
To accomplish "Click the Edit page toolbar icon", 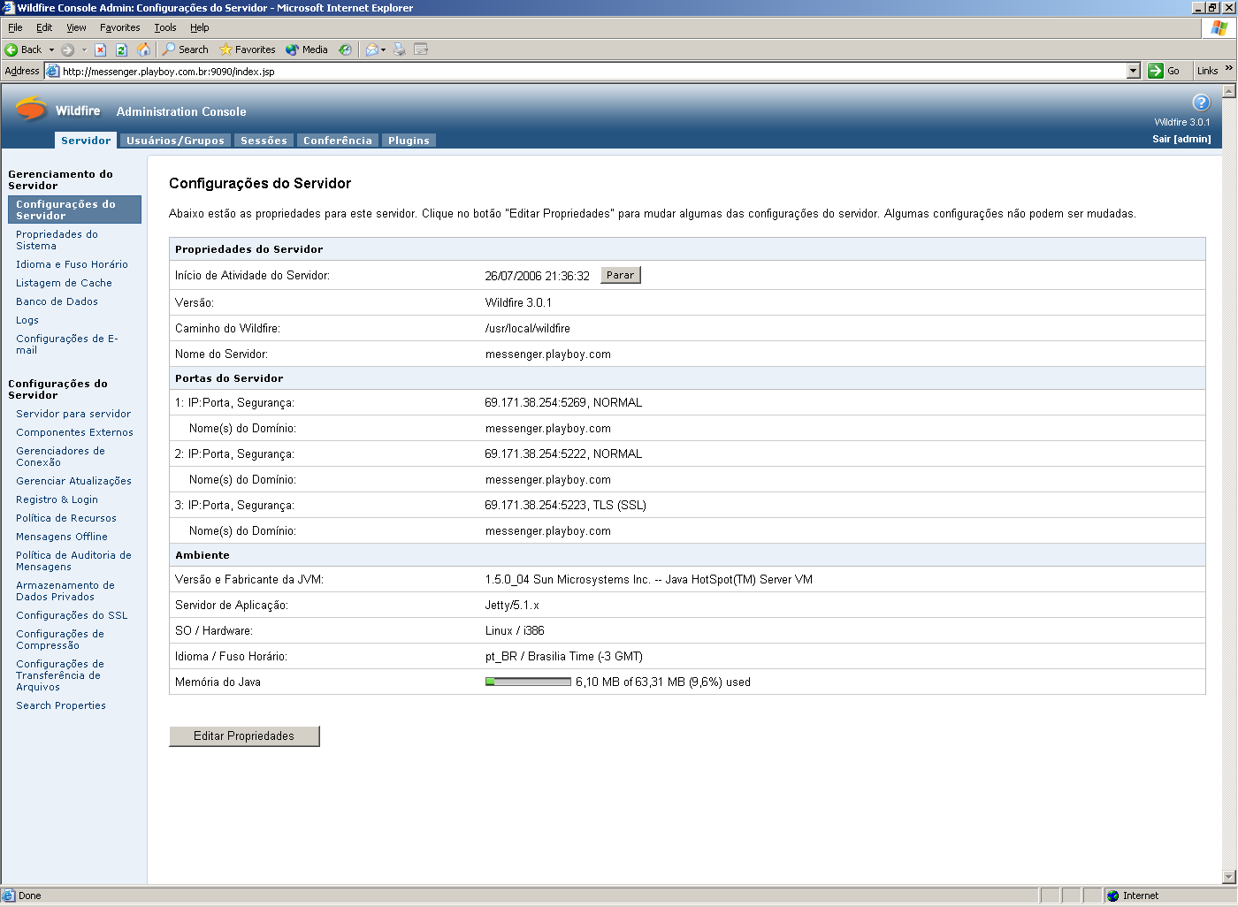I will click(x=421, y=50).
